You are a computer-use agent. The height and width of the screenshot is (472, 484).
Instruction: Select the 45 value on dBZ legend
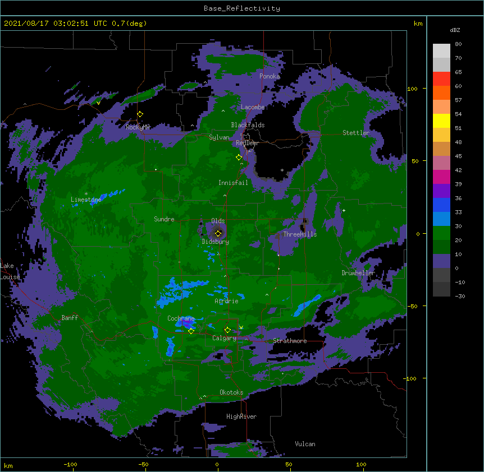[x=458, y=156]
